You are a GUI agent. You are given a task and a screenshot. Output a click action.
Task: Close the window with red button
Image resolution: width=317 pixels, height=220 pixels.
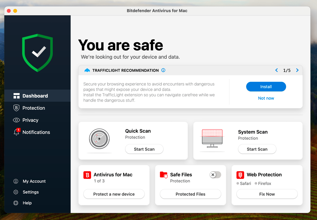9,11
